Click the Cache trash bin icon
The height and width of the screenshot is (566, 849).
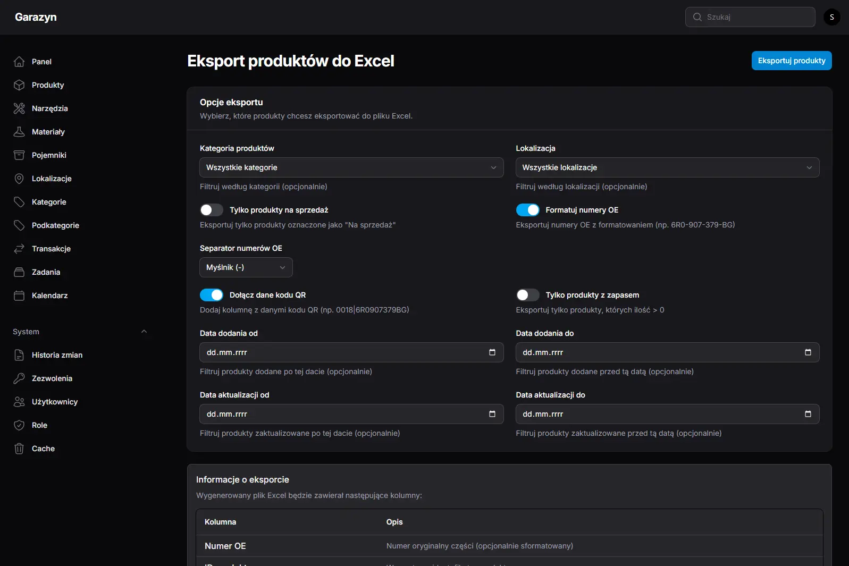point(19,449)
